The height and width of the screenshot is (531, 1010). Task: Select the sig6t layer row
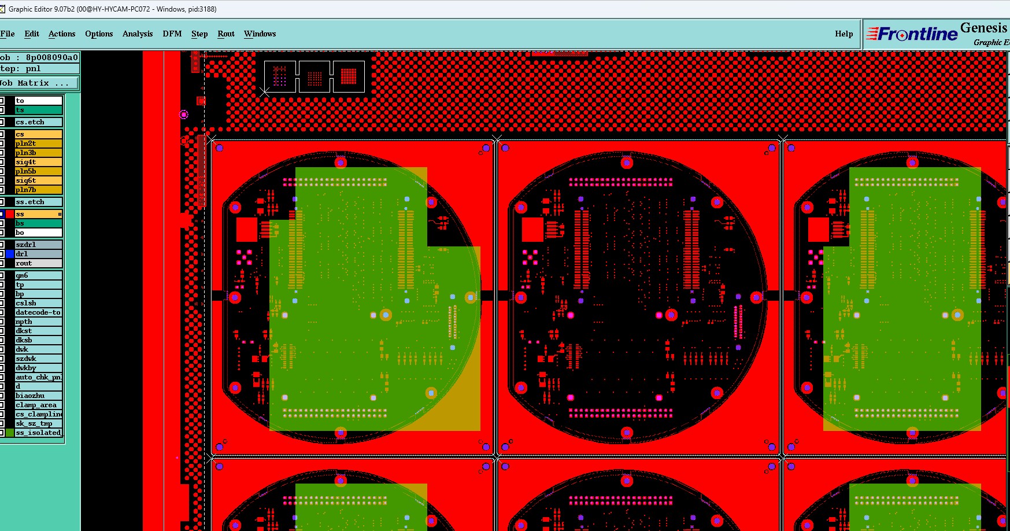click(38, 180)
